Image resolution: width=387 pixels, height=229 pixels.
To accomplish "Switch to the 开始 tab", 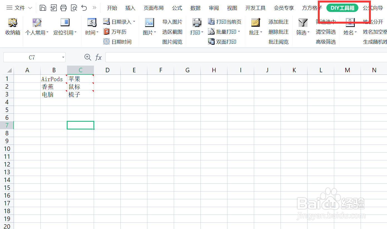I will point(112,8).
